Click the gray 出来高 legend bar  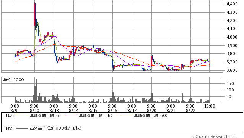23,128
